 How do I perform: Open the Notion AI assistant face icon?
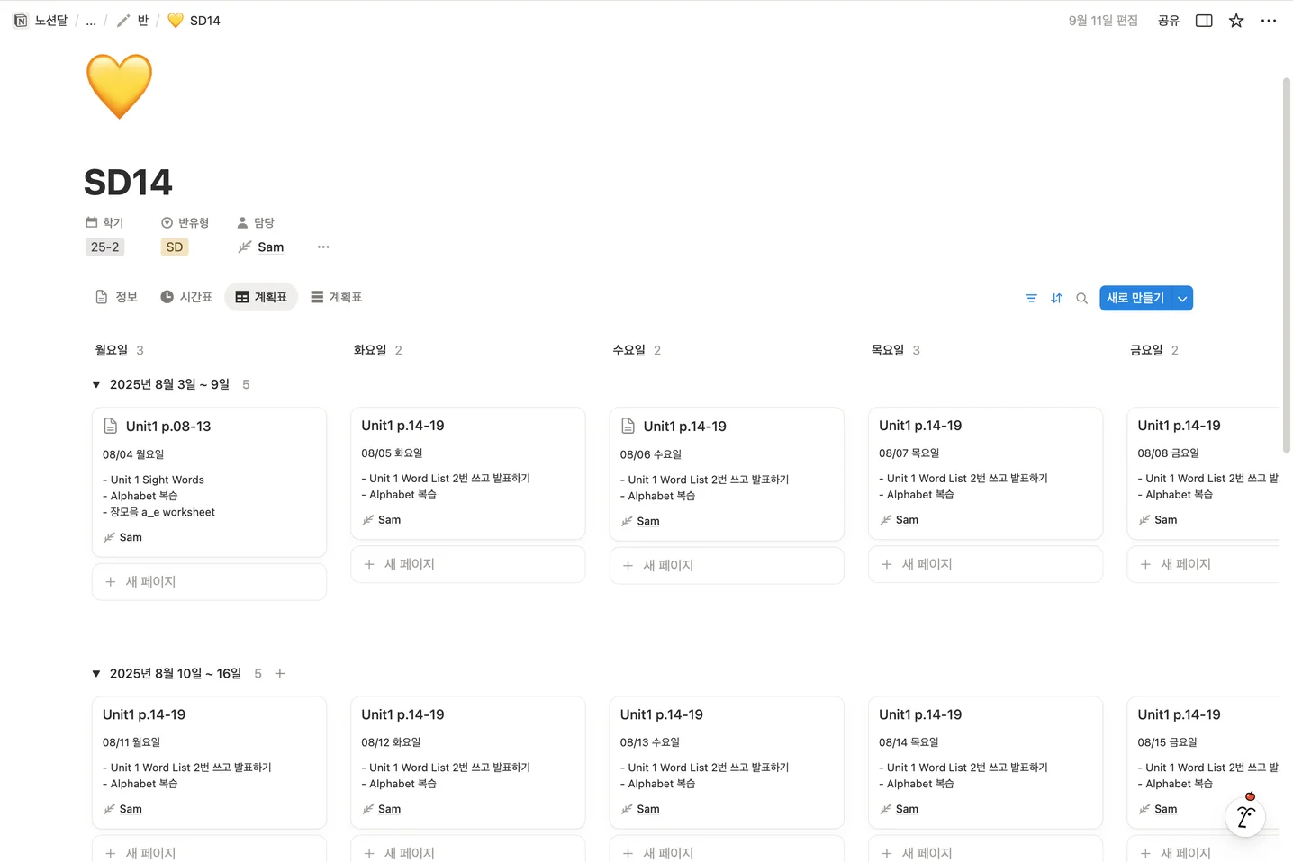[x=1245, y=816]
